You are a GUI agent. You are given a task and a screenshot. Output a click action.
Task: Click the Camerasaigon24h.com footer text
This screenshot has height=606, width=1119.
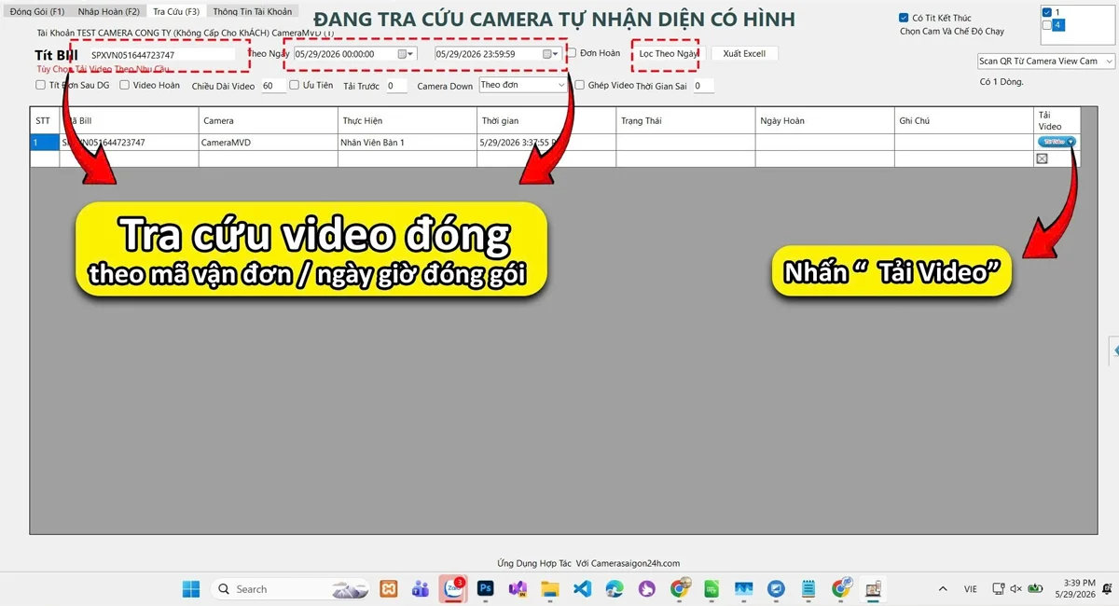tap(636, 563)
